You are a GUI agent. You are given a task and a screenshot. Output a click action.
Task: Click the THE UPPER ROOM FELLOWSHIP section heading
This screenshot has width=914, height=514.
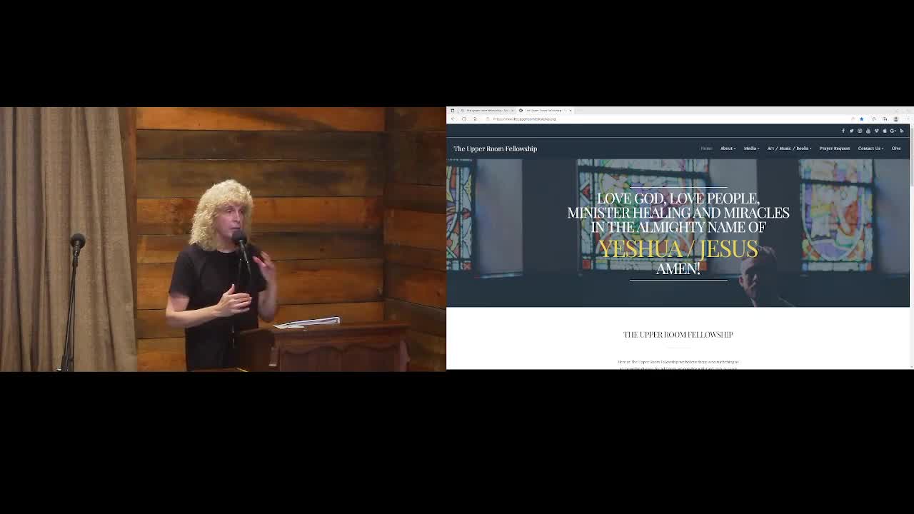678,334
